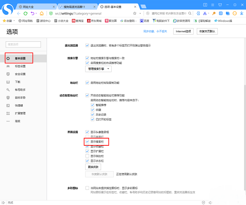Open the orange key password icon
Image resolution: width=246 pixels, height=205 pixels.
pyautogui.click(x=214, y=13)
